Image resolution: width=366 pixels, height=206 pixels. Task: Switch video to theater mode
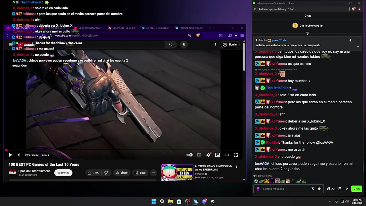(226, 155)
